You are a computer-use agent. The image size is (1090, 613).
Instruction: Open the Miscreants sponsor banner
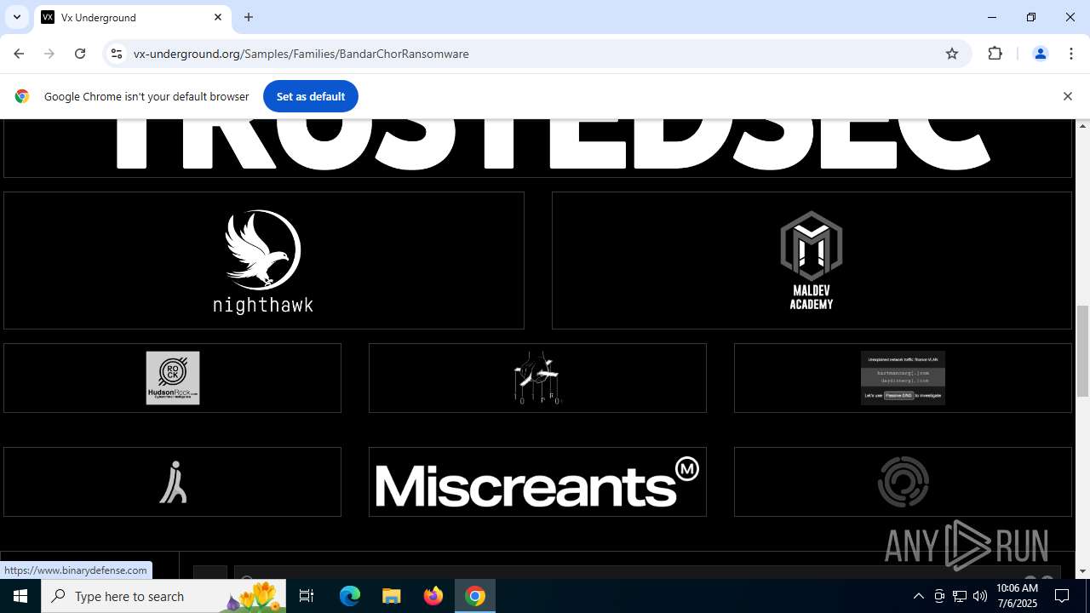[537, 482]
